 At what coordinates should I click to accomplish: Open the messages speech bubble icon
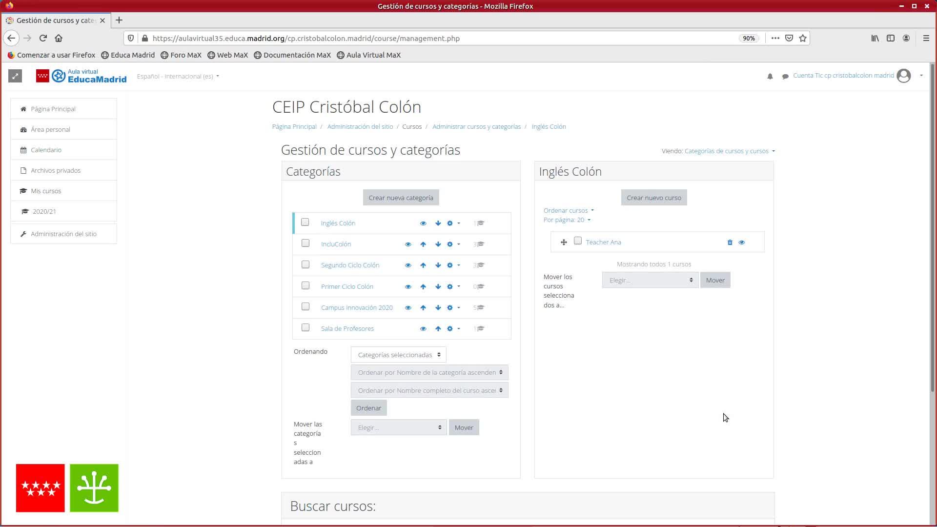pos(785,77)
